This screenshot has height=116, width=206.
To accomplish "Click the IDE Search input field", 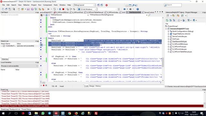I will pyautogui.click(x=173, y=5).
